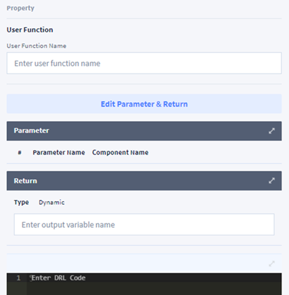Place cursor on DRL code line one
Screen dimensions: 289x295
pos(154,278)
